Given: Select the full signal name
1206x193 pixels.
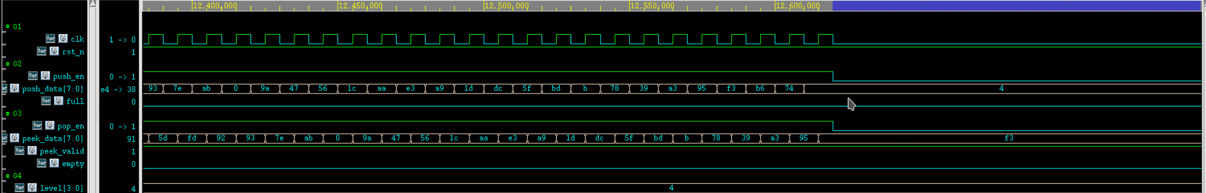Looking at the screenshot, I should pyautogui.click(x=75, y=101).
